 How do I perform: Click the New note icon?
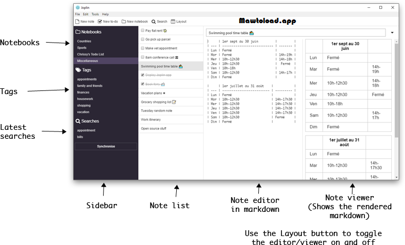tap(77, 22)
